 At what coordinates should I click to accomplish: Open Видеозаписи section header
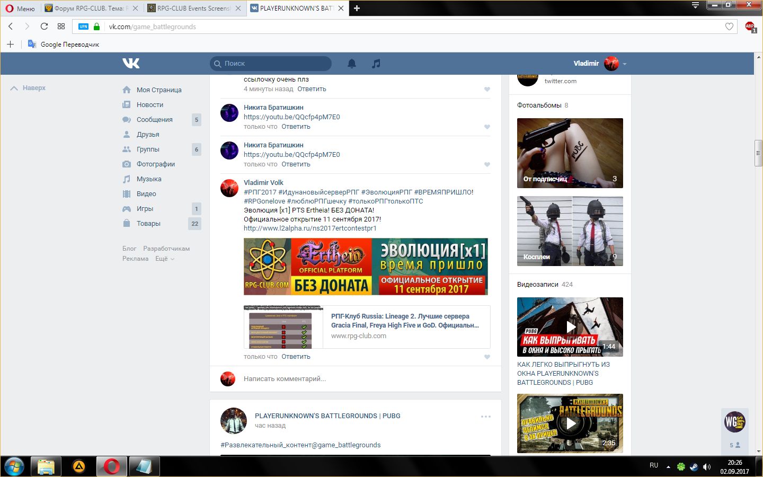(538, 285)
